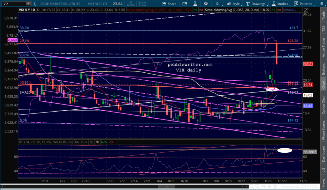Click the white oval marker near 10/6 candles
Viewport: 327px width, 190px height.
click(272, 89)
